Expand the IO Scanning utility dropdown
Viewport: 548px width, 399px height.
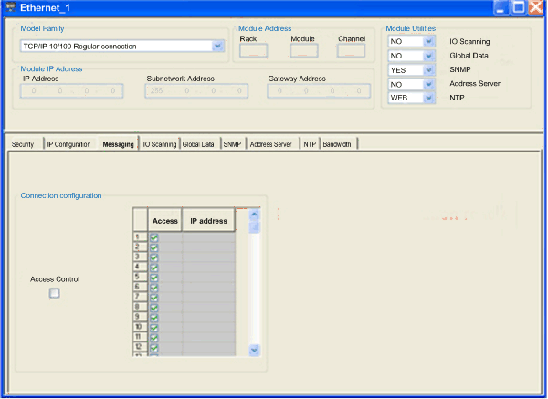tap(428, 42)
